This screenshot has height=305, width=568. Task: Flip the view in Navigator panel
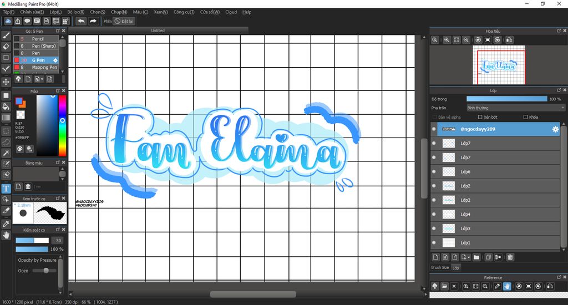point(509,40)
